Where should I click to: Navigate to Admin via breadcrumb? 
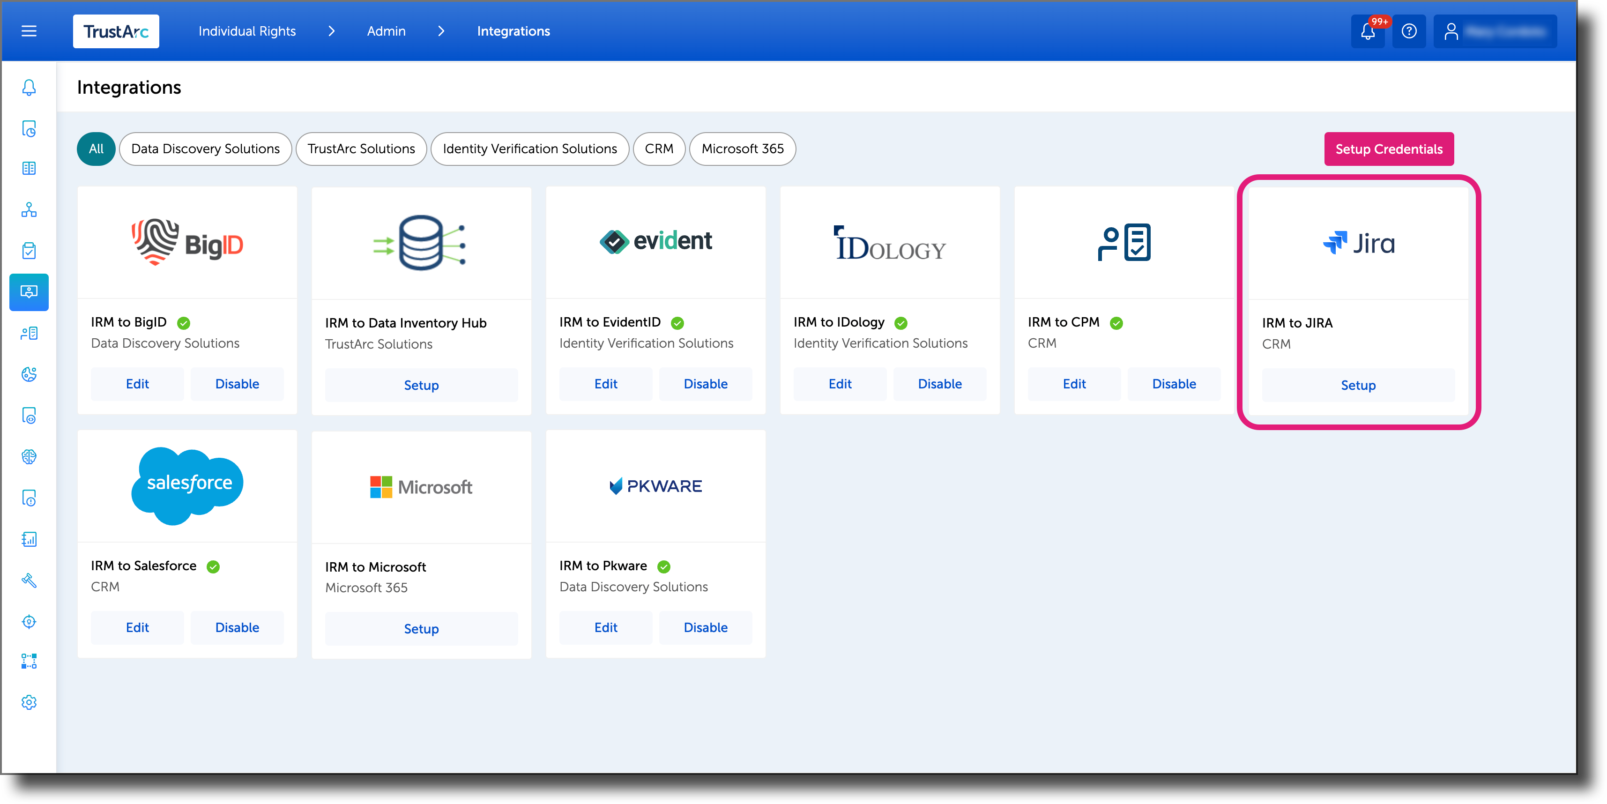pyautogui.click(x=386, y=31)
